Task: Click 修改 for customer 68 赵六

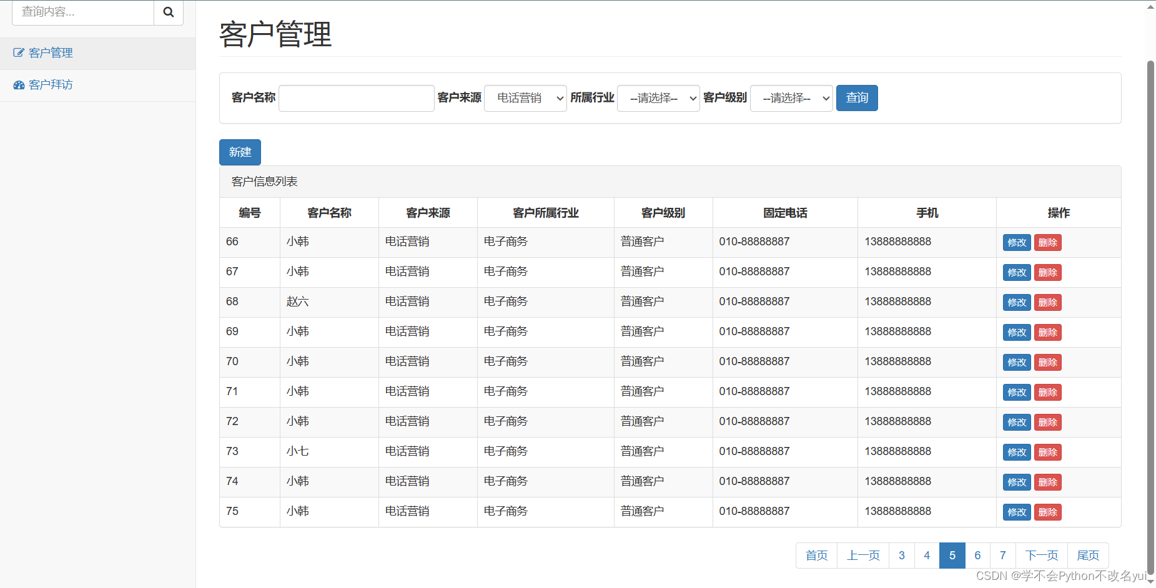Action: click(1017, 303)
